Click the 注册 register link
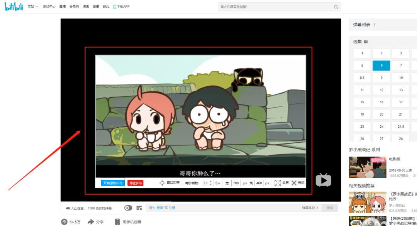The width and height of the screenshot is (417, 226). click(172, 207)
